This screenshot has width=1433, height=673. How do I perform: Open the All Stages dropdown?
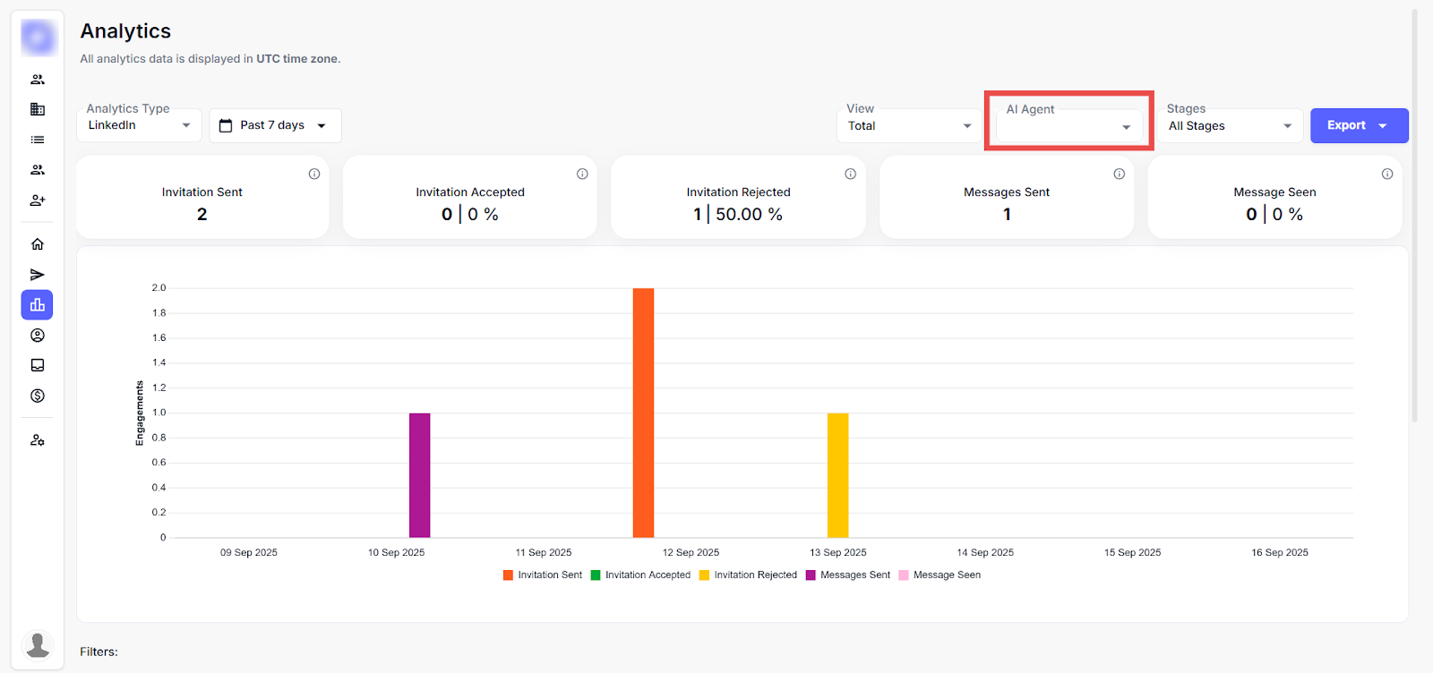click(x=1231, y=126)
